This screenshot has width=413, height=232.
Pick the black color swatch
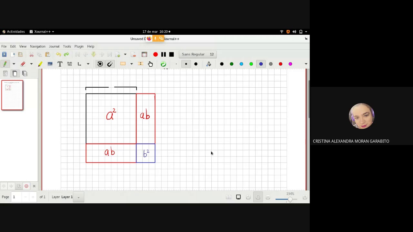(x=222, y=64)
